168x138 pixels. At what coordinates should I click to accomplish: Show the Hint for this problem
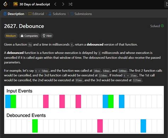pyautogui.click(x=47, y=36)
